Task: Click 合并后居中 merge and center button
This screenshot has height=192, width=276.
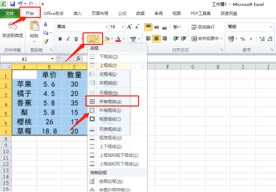Action: click(x=205, y=38)
